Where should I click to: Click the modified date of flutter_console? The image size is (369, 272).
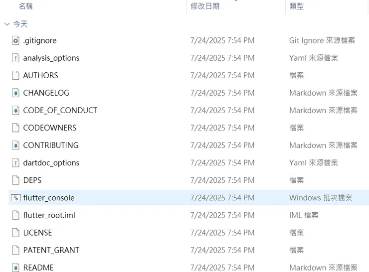tap(222, 198)
